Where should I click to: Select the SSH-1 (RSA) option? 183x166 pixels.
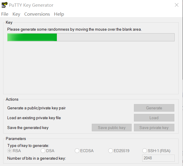156,151
